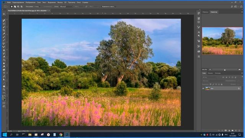This screenshot has width=245, height=138.
Task: Select the Clone Stamp tool
Action: (x=4, y=50)
